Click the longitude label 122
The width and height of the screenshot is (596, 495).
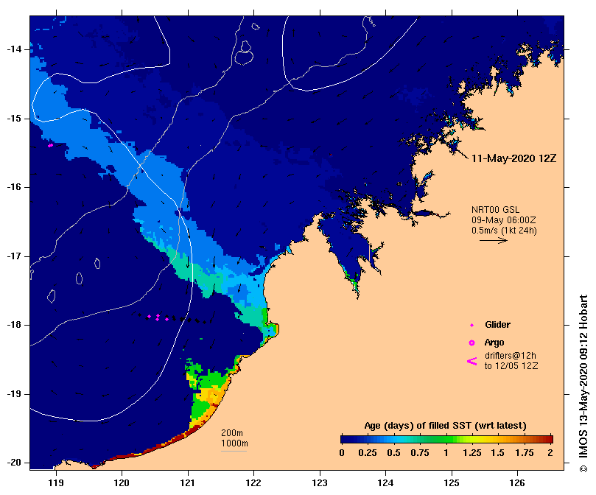pos(253,482)
